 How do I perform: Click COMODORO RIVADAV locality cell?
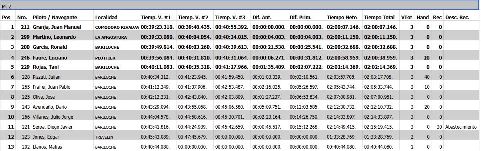[x=117, y=27]
